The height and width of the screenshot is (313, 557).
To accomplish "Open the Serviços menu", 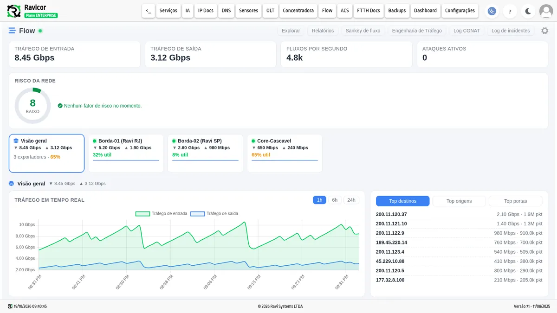I will 168,11.
